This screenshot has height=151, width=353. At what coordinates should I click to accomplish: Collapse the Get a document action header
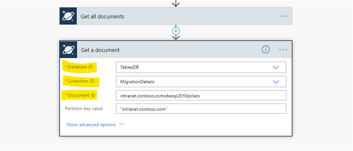176,50
